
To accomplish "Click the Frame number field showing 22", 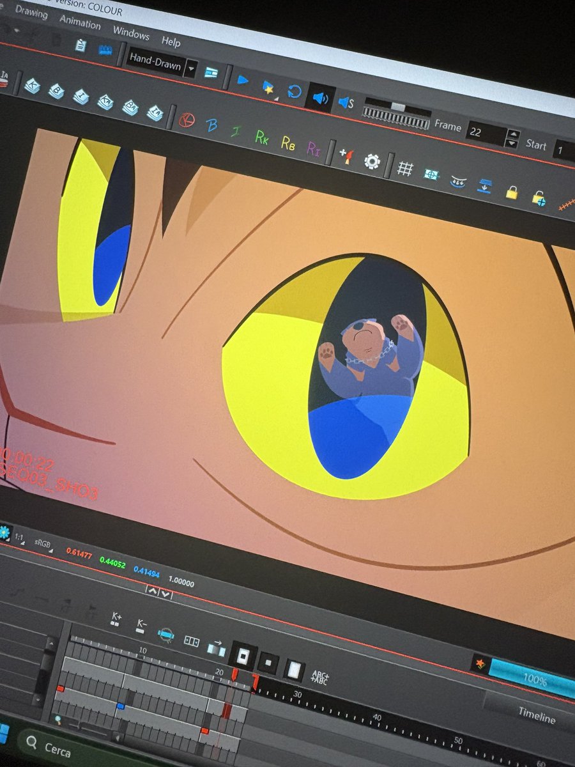I will pos(486,134).
